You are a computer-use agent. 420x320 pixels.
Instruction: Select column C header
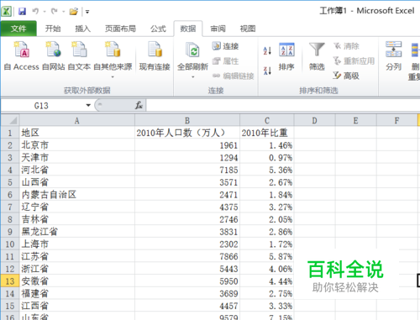coord(267,121)
